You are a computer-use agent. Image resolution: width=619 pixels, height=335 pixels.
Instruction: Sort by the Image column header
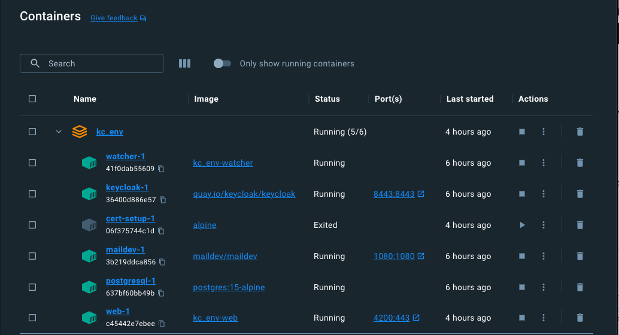[x=206, y=99]
